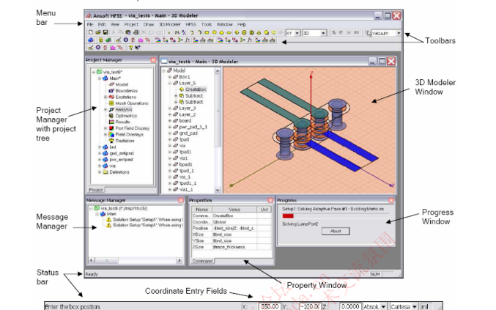Open the Cartesian coordinate system dropdown
This screenshot has width=496, height=310.
(x=415, y=306)
